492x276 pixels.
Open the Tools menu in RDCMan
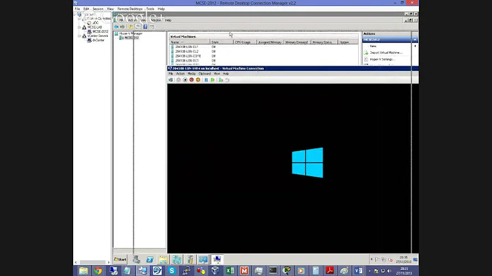coord(150,9)
